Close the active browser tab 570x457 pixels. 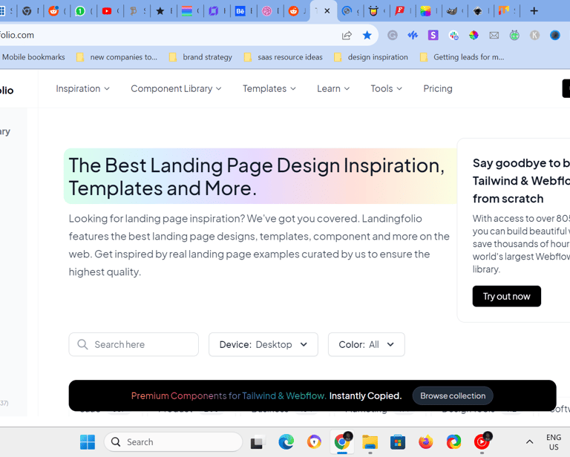pyautogui.click(x=327, y=11)
